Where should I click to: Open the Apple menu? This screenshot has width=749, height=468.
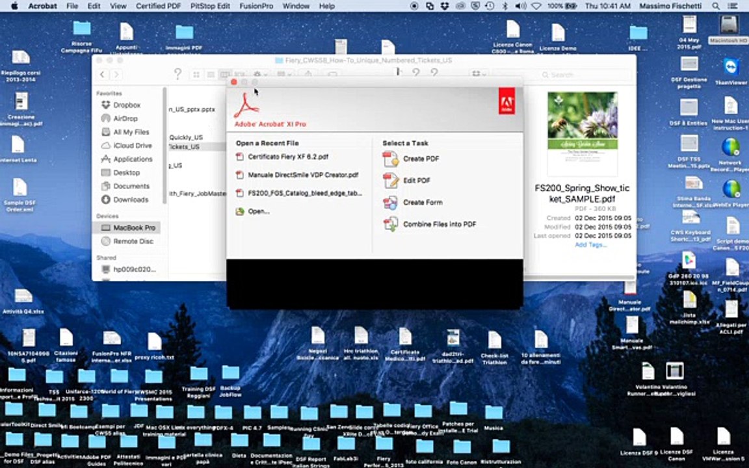pyautogui.click(x=14, y=6)
